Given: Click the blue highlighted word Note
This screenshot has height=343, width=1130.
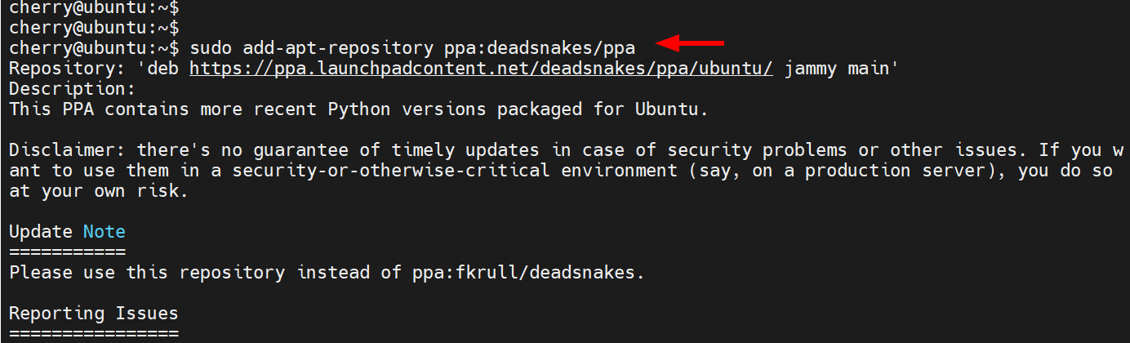Looking at the screenshot, I should pos(104,232).
